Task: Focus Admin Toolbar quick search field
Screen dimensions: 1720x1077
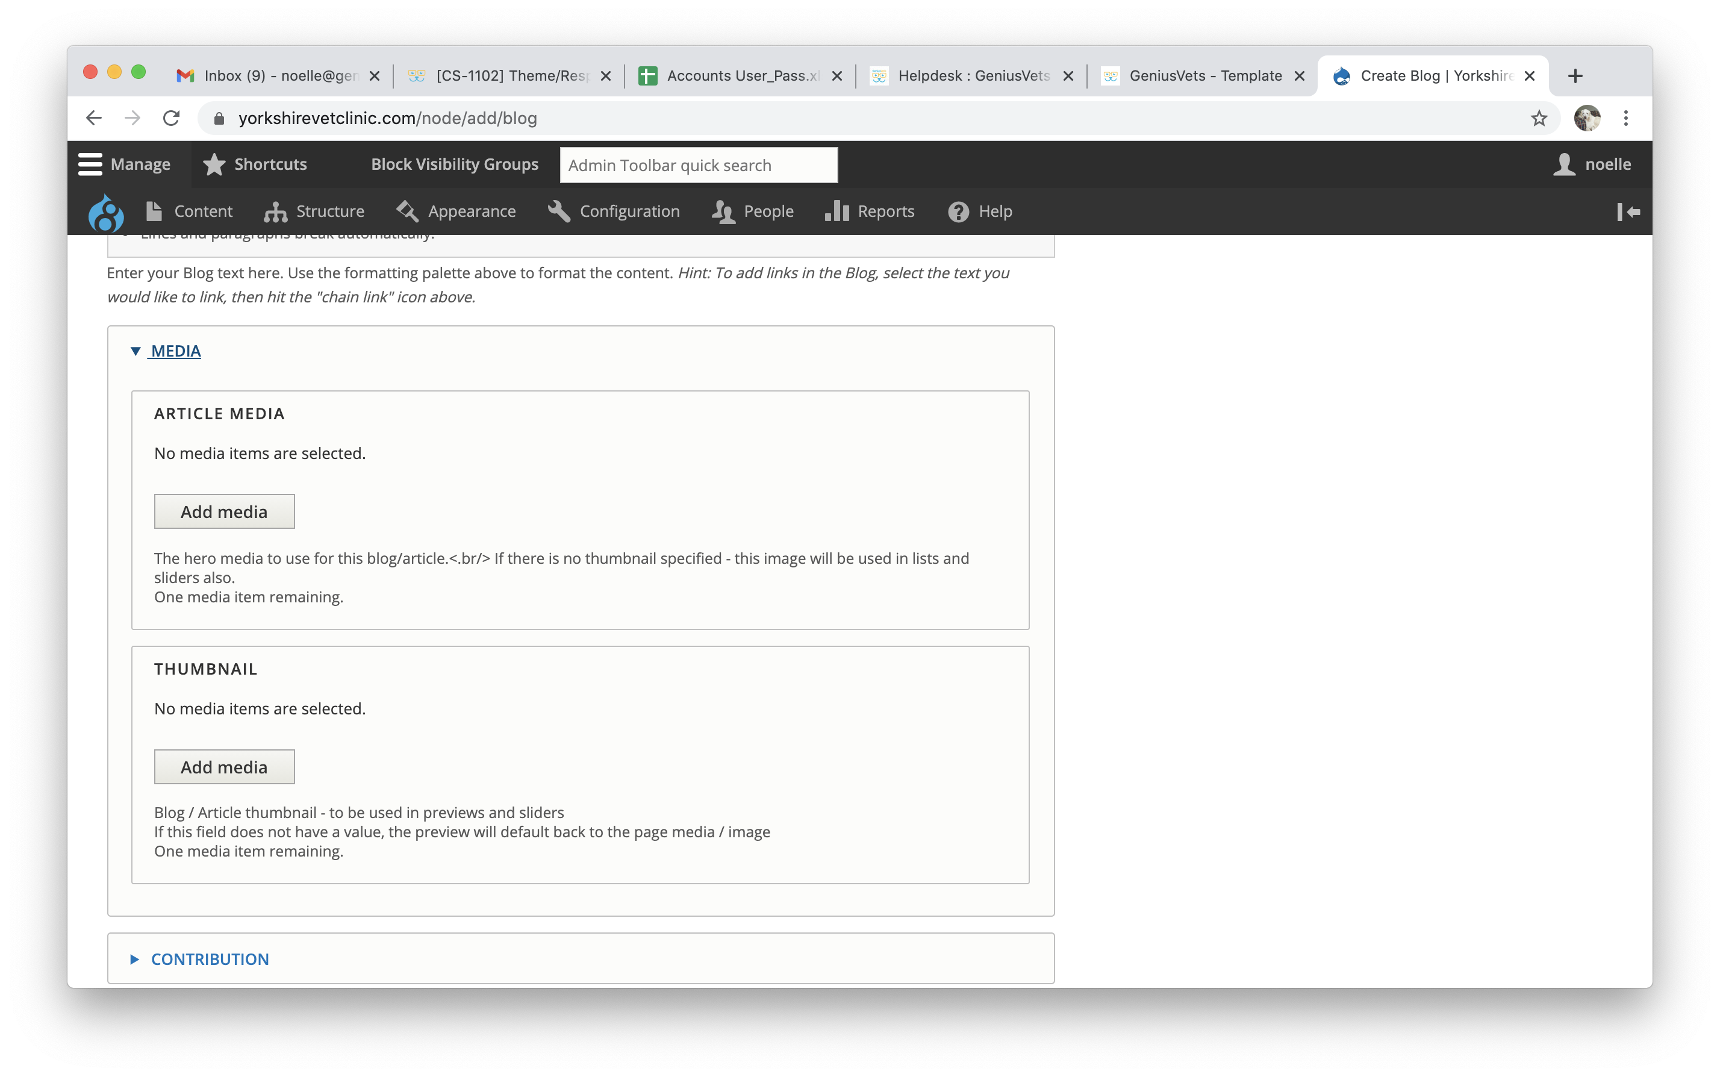Action: tap(698, 165)
